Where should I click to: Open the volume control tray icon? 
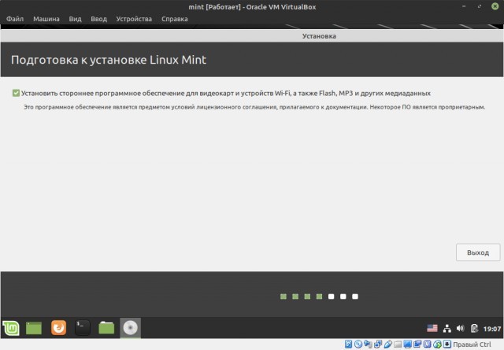coord(460,328)
